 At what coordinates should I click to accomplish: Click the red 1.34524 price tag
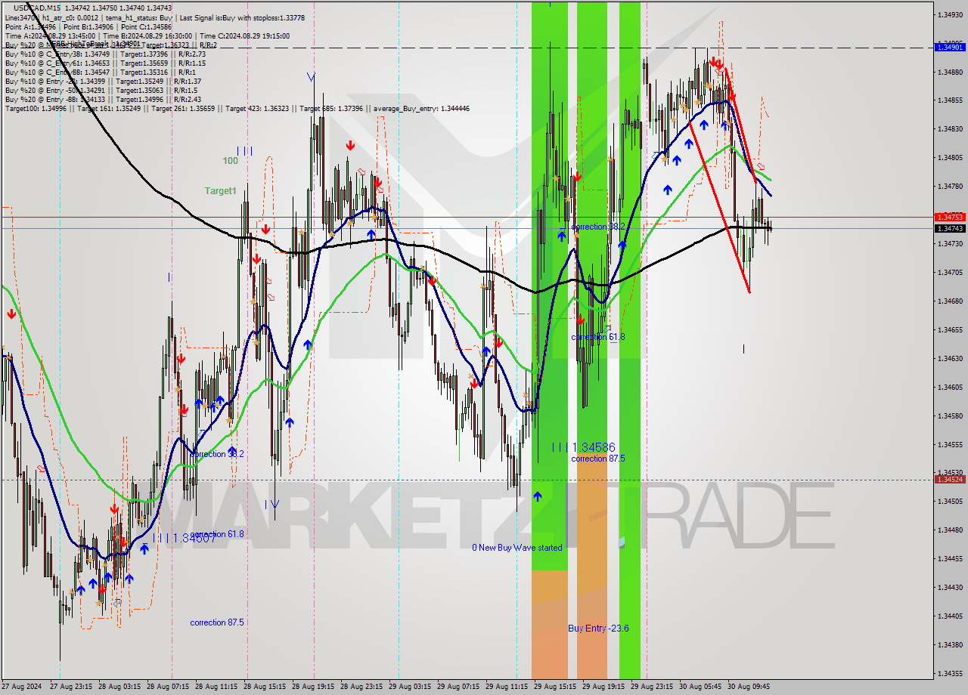tap(950, 479)
